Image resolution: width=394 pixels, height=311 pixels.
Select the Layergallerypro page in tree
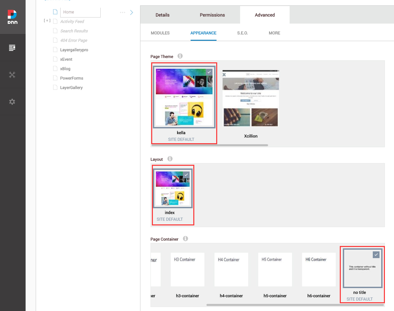tap(74, 50)
